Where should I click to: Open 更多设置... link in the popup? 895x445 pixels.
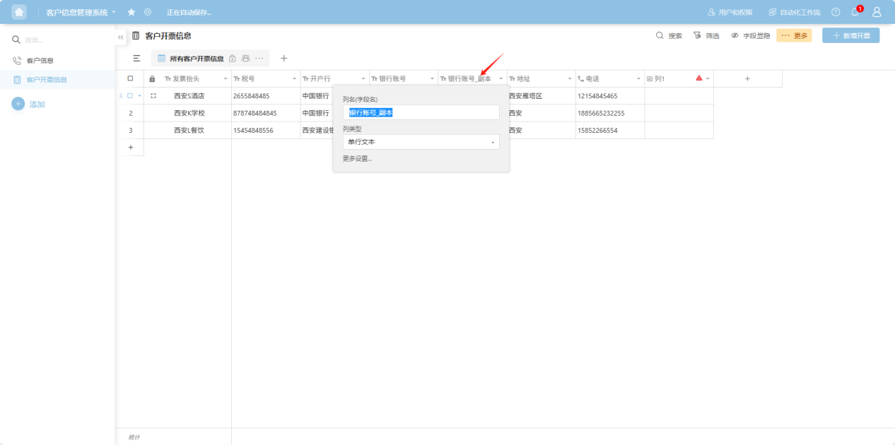tap(357, 159)
